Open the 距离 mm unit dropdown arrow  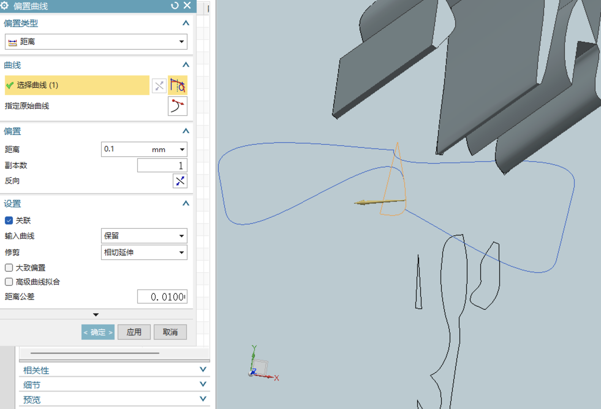pyautogui.click(x=182, y=149)
